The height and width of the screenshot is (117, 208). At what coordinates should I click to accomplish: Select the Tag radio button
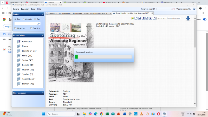point(35,19)
